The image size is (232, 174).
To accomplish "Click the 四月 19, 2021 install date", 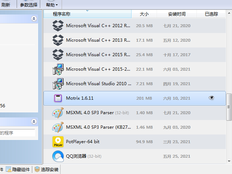I will [x=177, y=84].
